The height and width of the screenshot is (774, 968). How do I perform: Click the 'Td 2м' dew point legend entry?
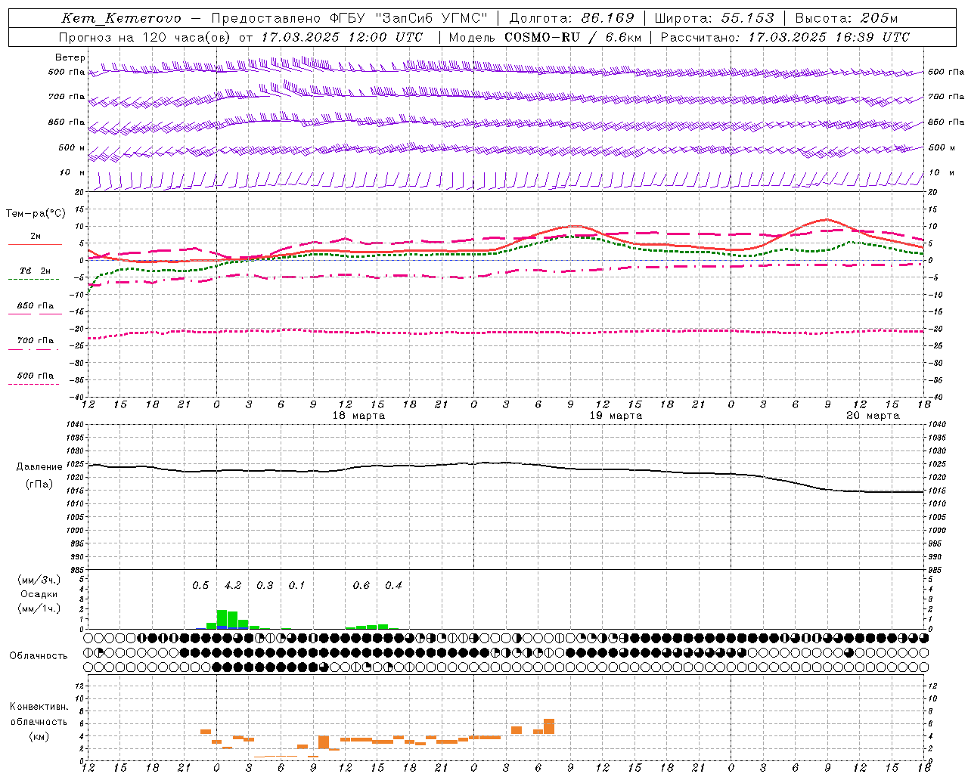click(x=35, y=271)
